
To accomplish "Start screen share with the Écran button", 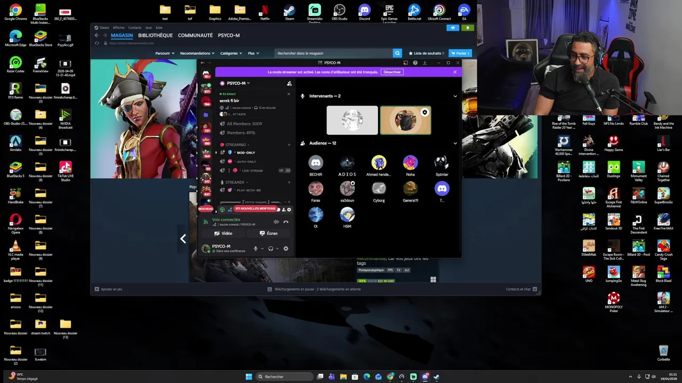I will [x=269, y=233].
